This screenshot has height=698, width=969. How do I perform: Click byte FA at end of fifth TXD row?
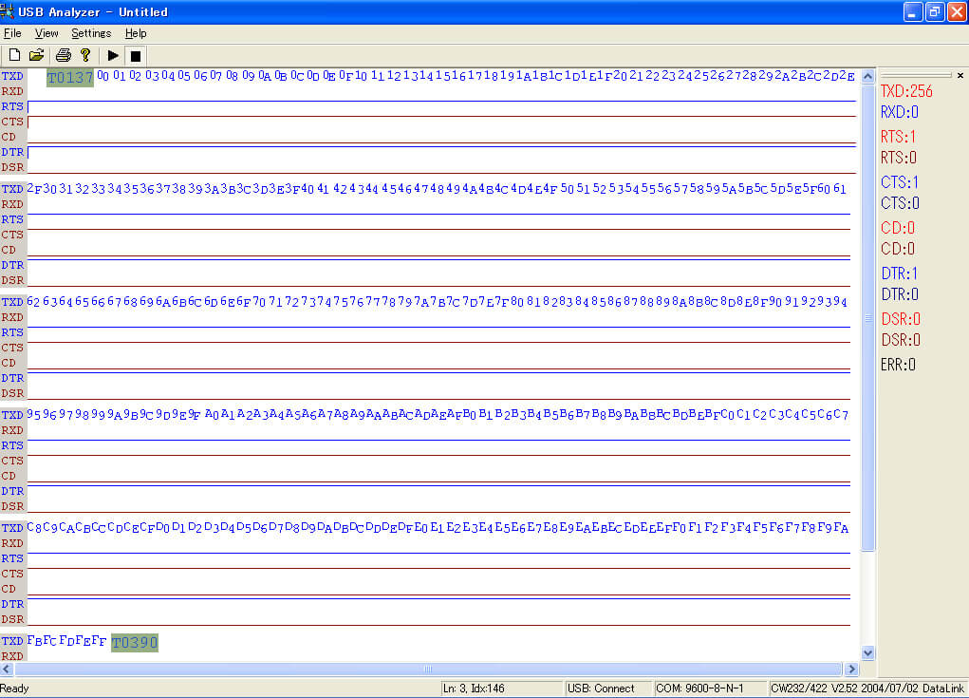tap(841, 527)
